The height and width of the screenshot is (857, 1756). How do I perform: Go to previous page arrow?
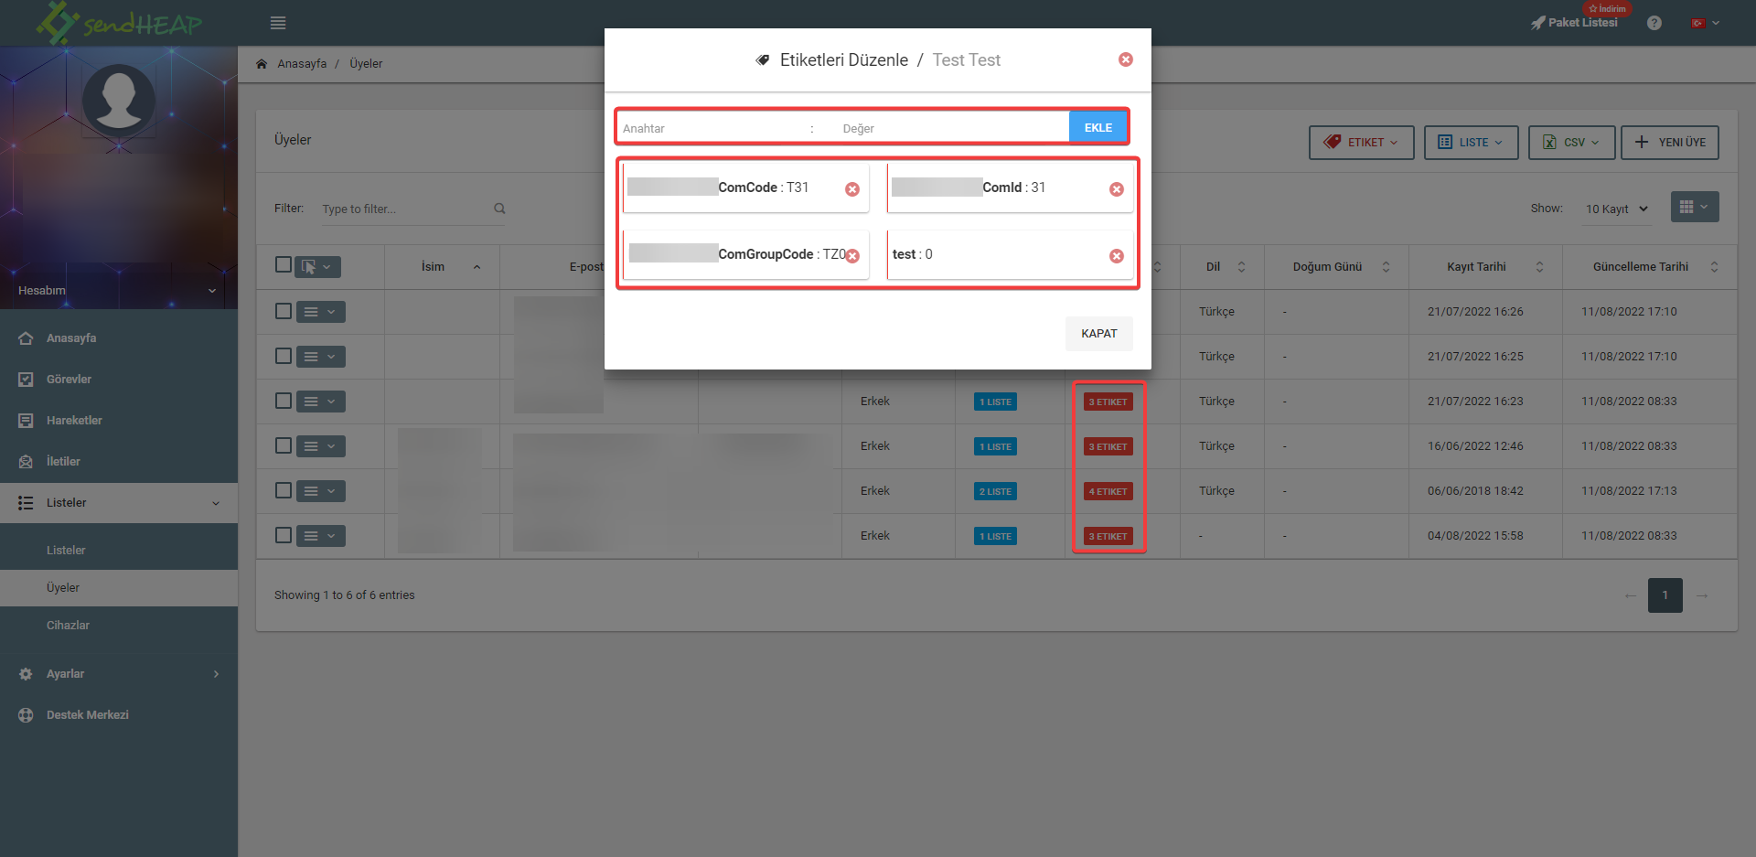1630,595
